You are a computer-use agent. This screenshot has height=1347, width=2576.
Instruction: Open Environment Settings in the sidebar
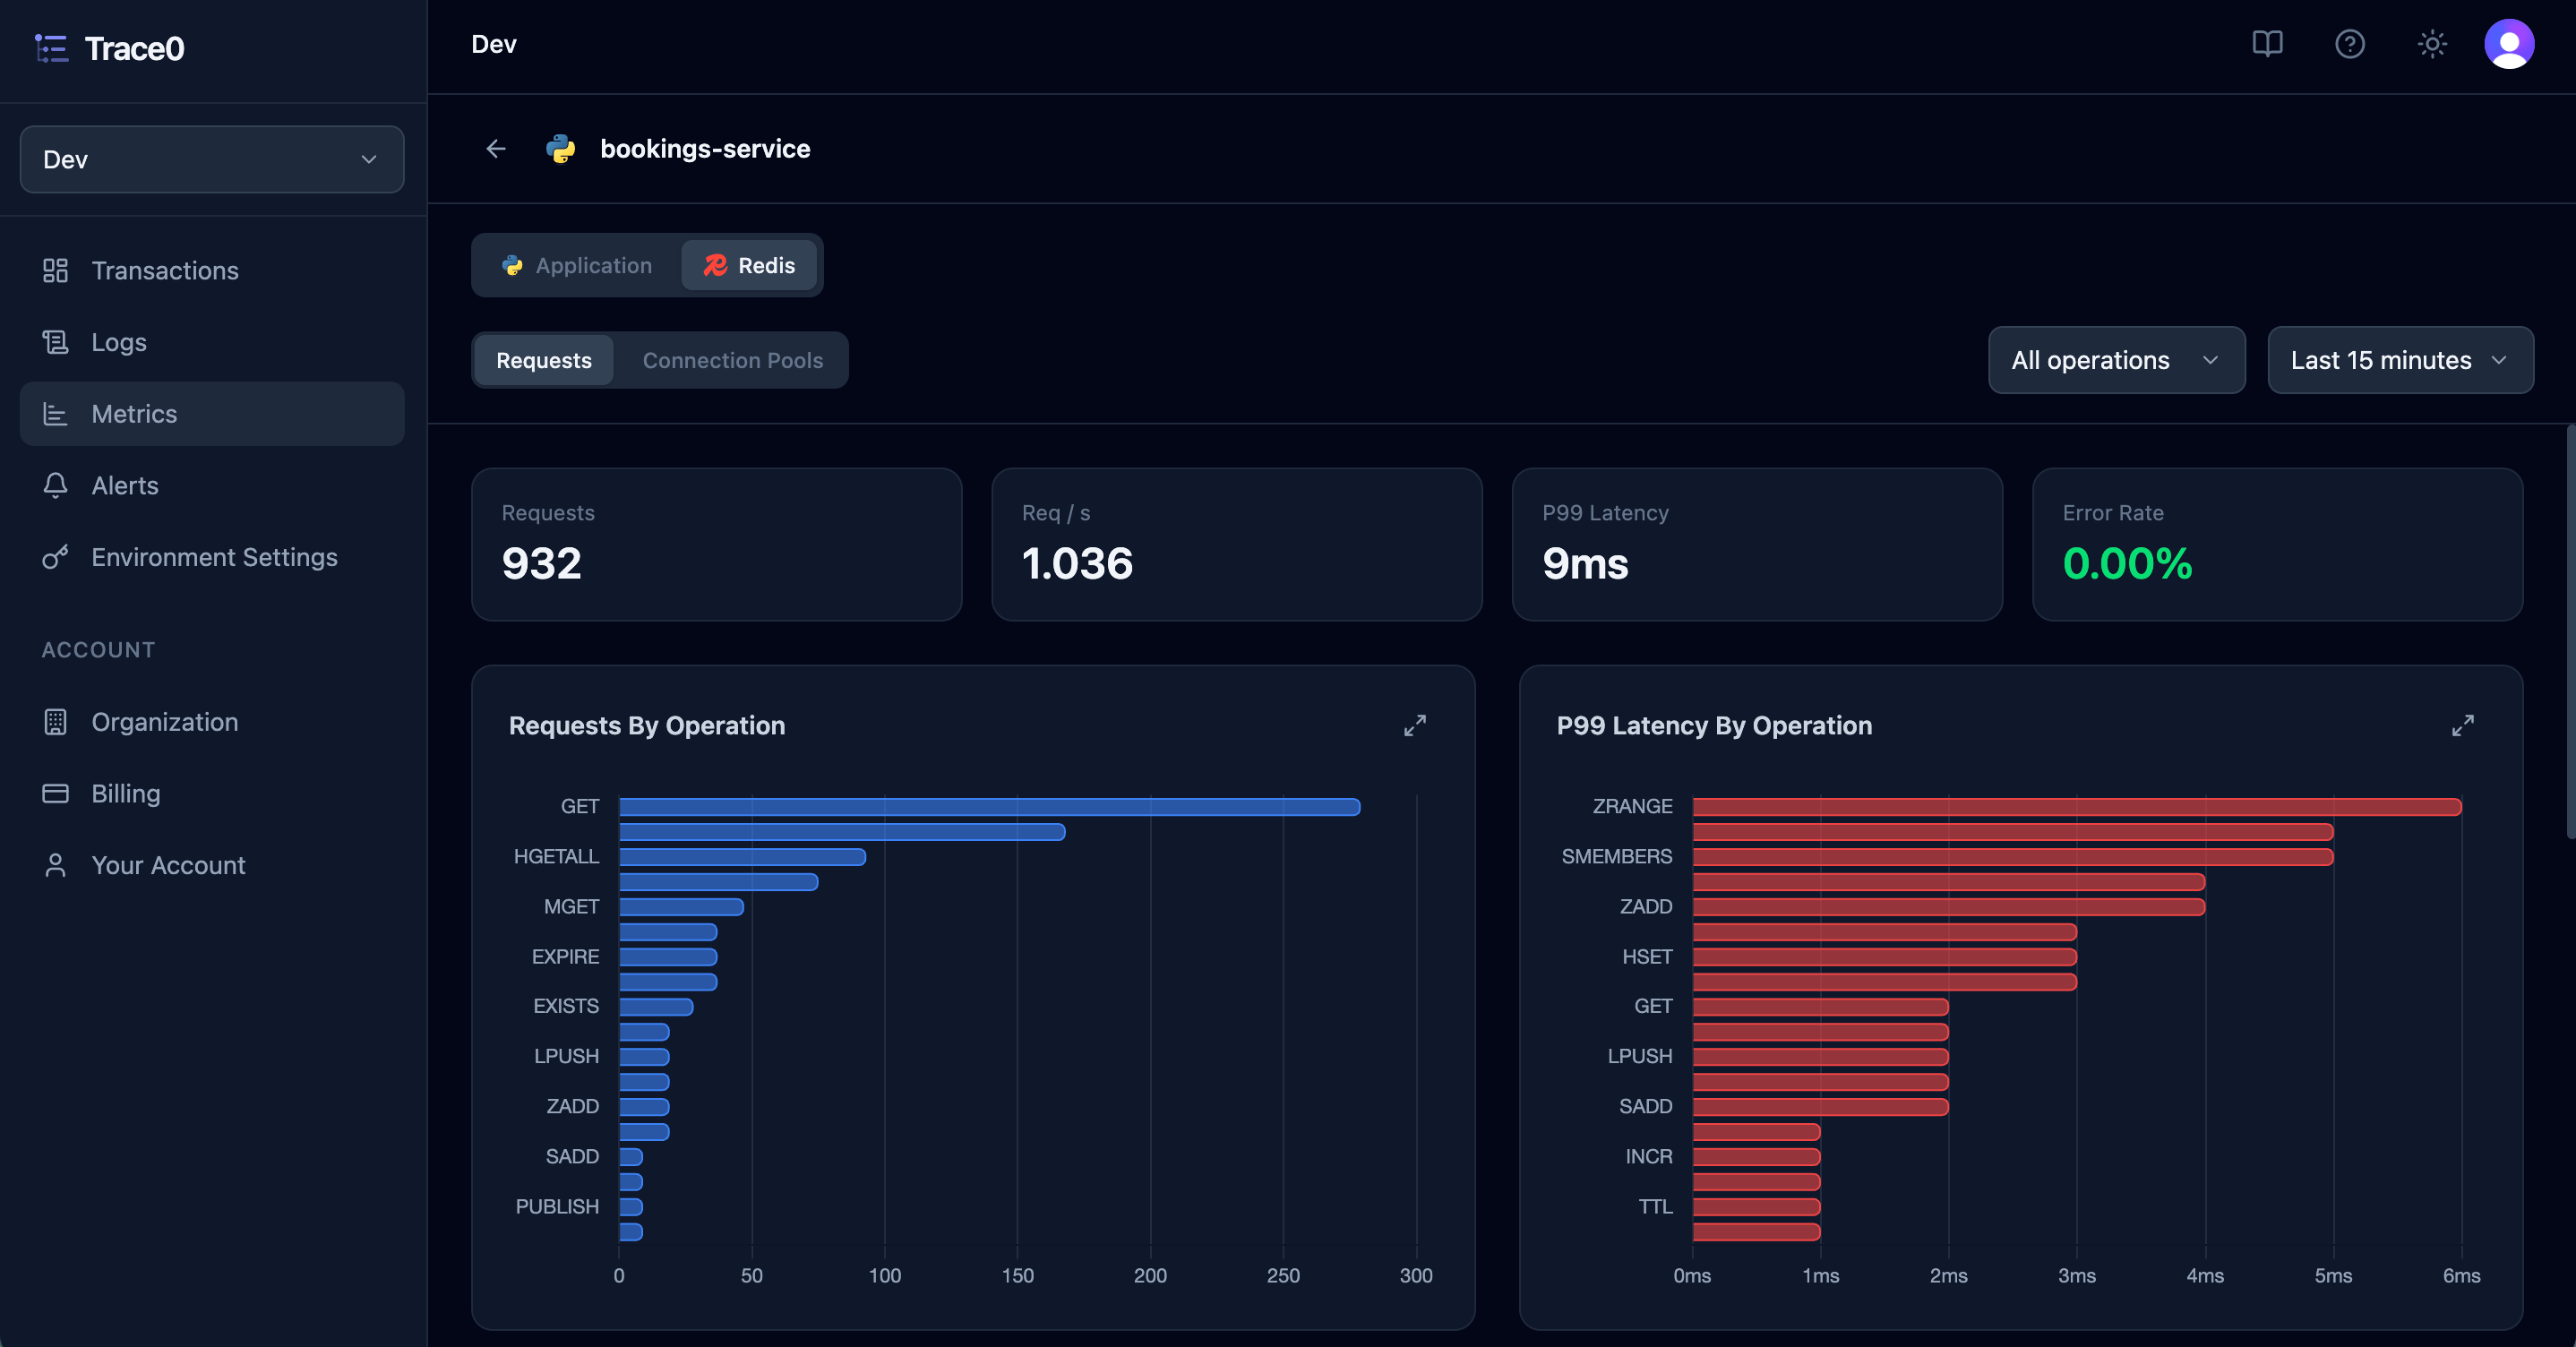pyautogui.click(x=212, y=557)
